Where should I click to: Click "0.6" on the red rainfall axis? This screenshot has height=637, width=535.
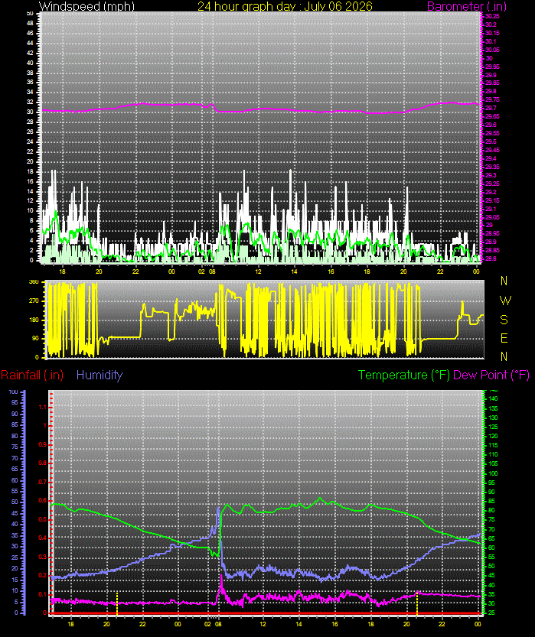pos(43,501)
